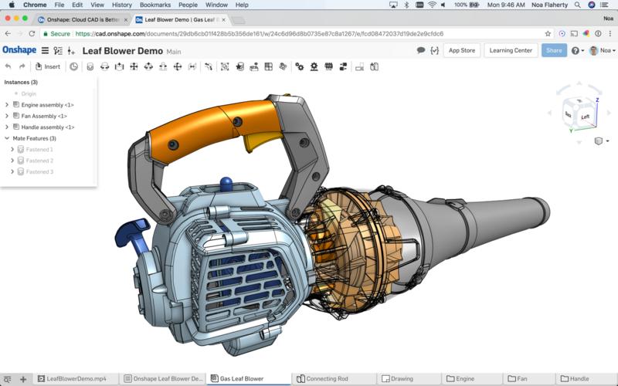Open the curly-brace variables icon near App Store
Screen dimensions: 618x386
(x=435, y=50)
